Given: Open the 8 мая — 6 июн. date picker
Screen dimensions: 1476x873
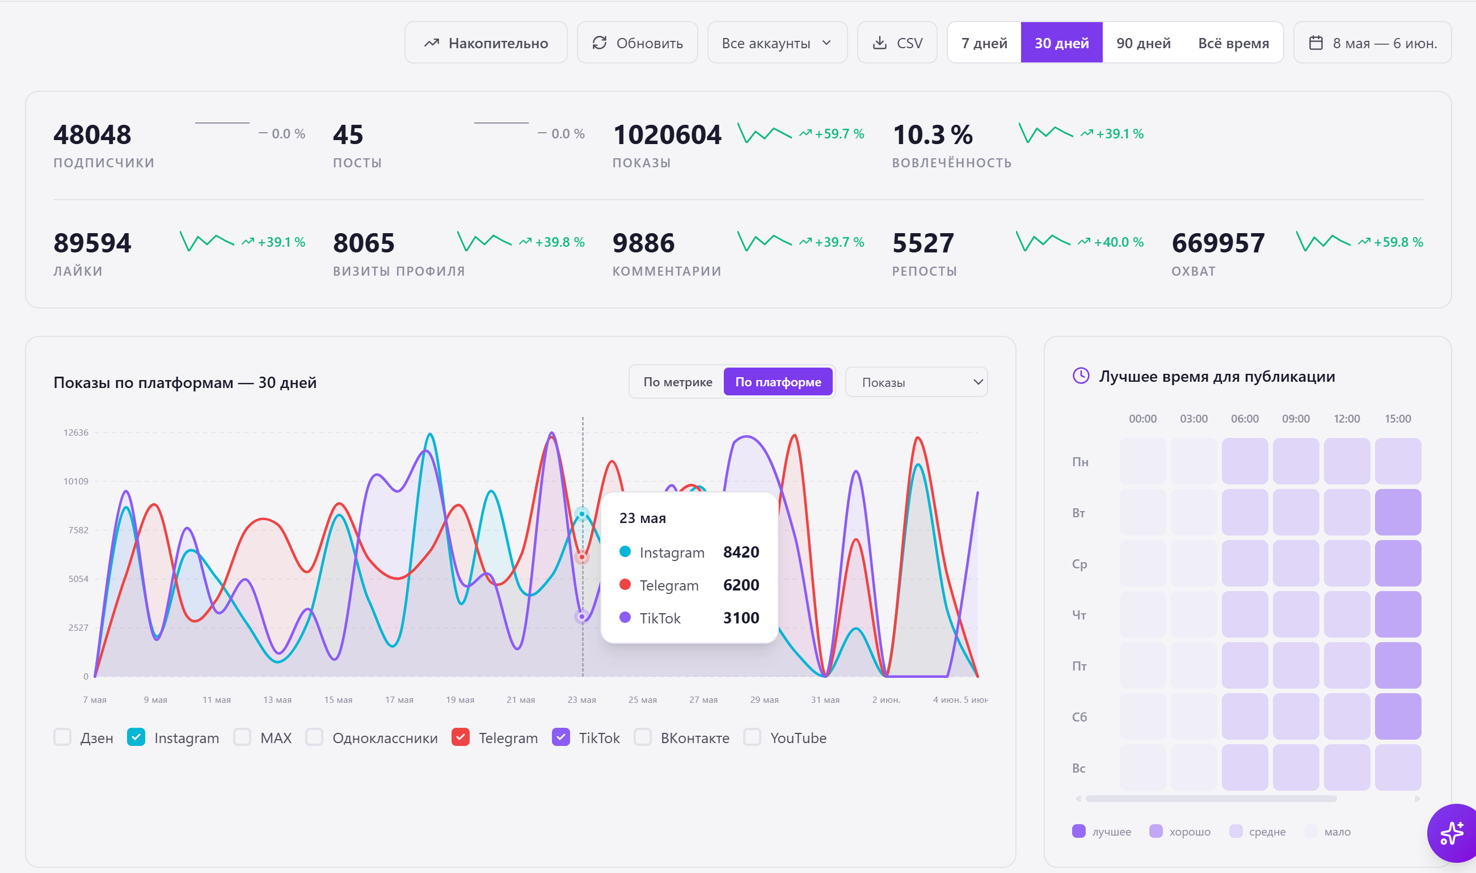Looking at the screenshot, I should 1372,43.
